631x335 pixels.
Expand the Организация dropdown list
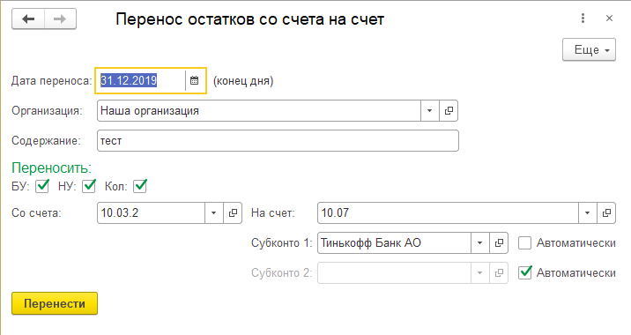click(430, 110)
